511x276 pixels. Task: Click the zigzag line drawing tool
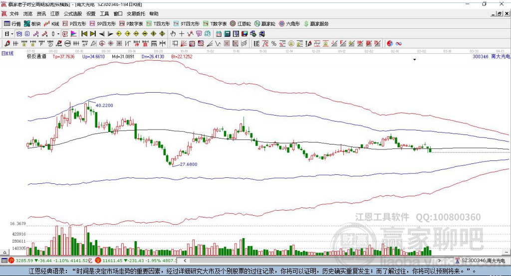[x=218, y=44]
